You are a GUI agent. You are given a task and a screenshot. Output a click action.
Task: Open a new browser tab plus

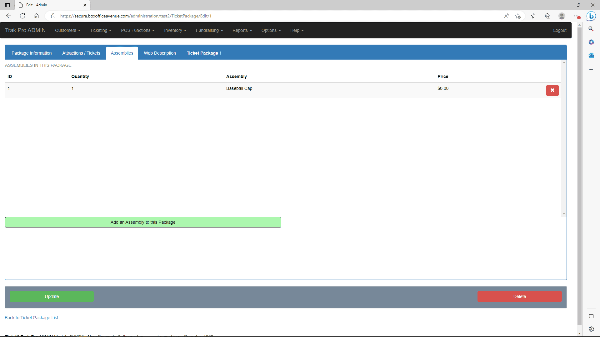pos(95,5)
